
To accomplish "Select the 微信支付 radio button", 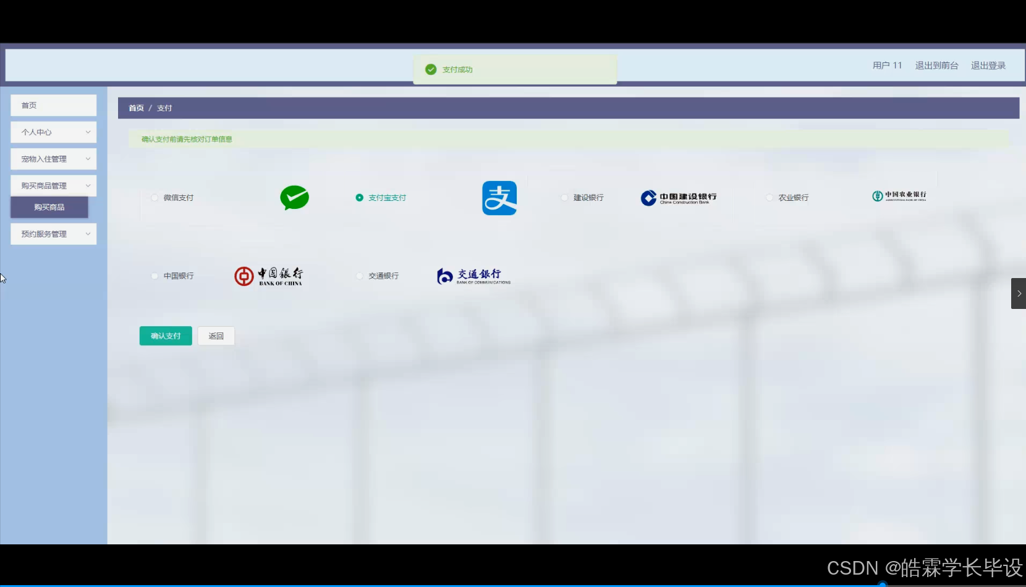I will [155, 198].
